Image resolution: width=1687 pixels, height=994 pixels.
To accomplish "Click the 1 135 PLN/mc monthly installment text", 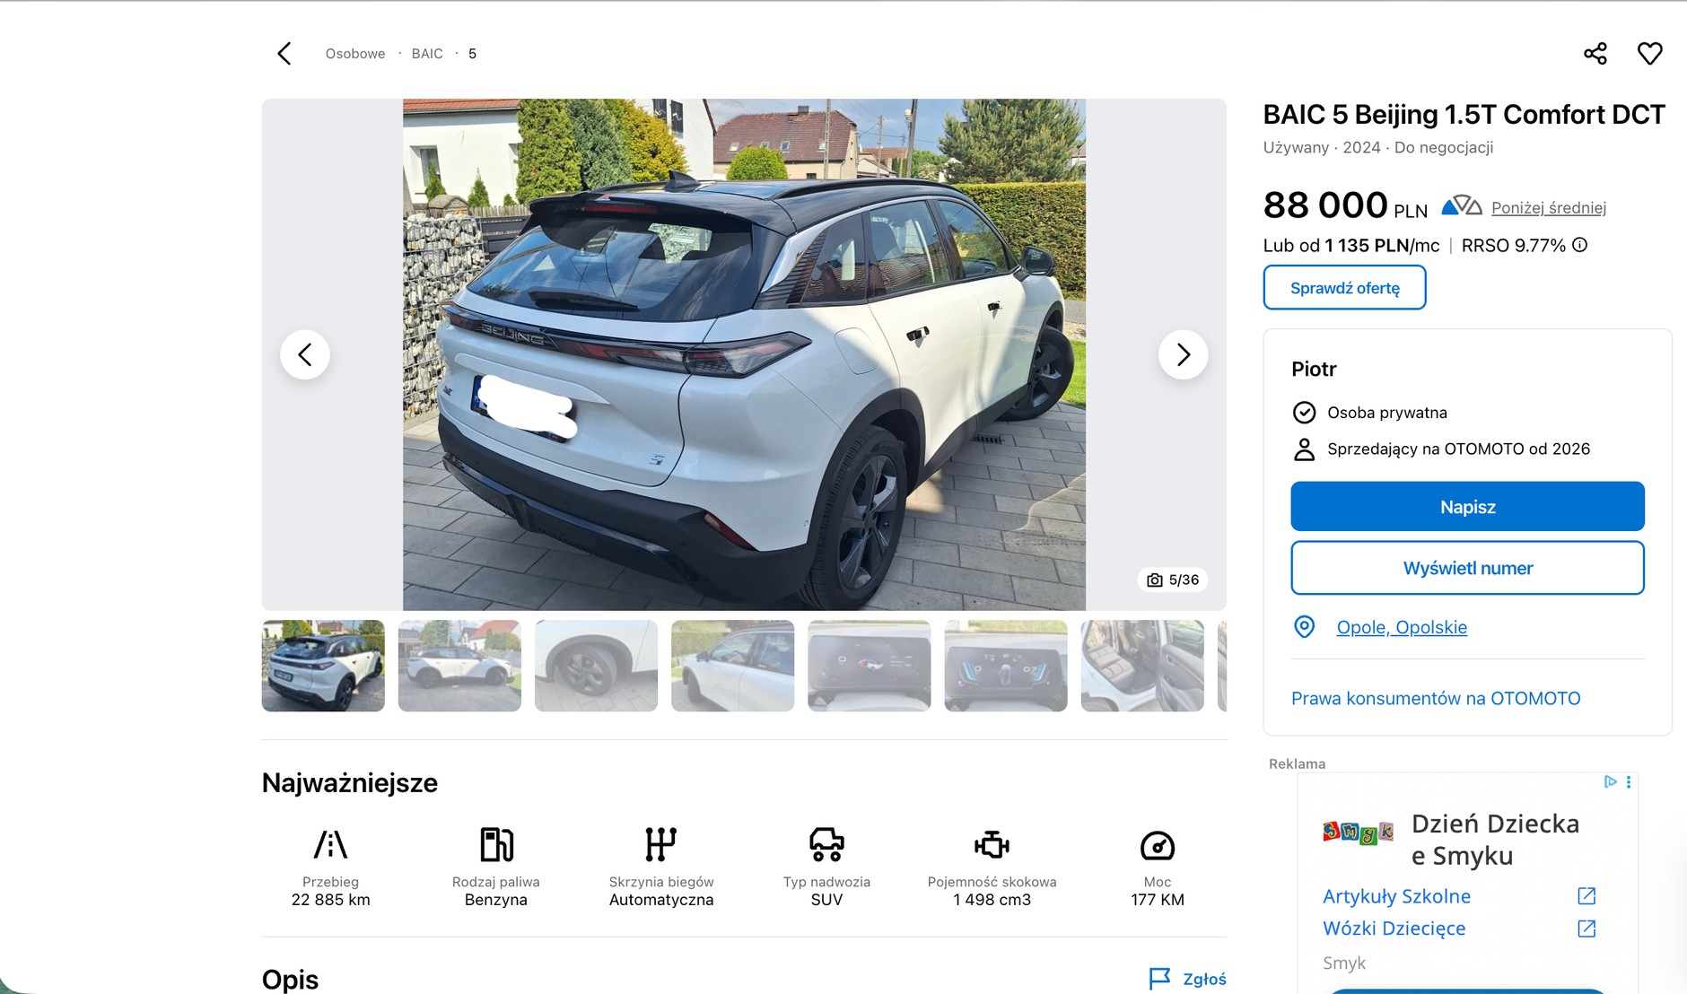I will (x=1382, y=245).
